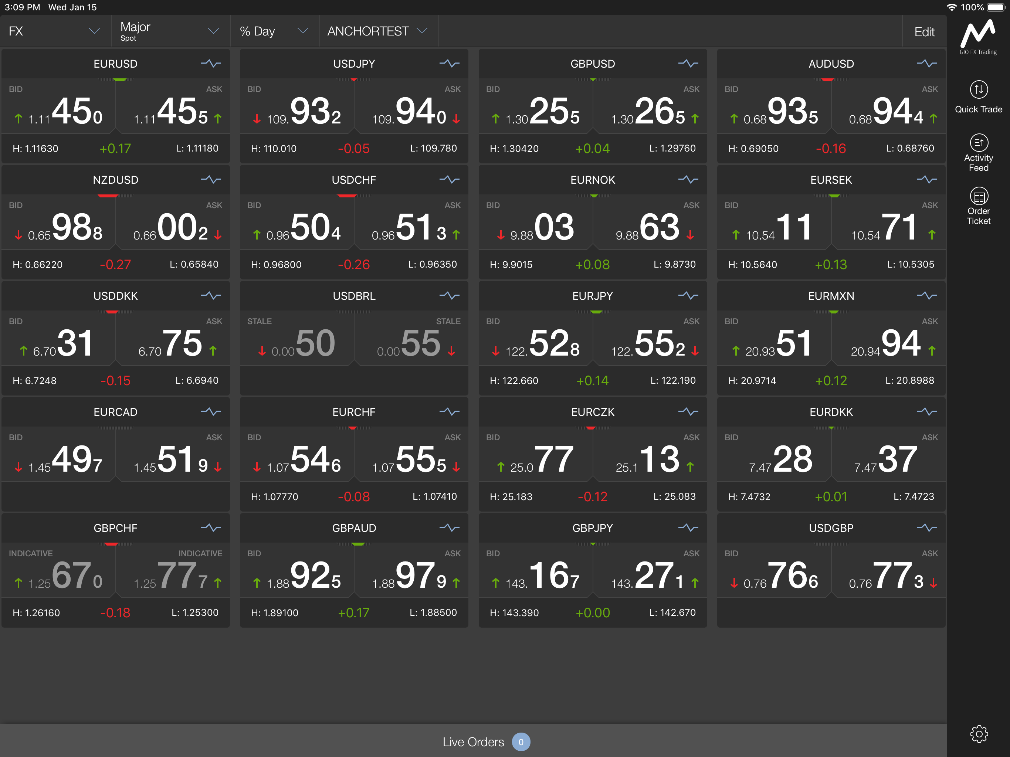Buy NZDUSD at ask 0.66002

[x=173, y=222]
